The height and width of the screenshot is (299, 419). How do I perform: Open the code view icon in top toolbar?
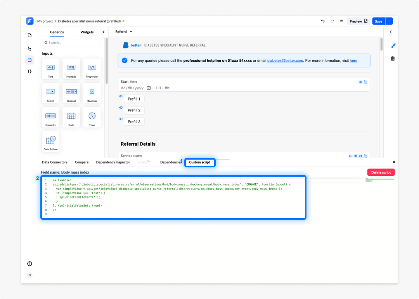(341, 21)
